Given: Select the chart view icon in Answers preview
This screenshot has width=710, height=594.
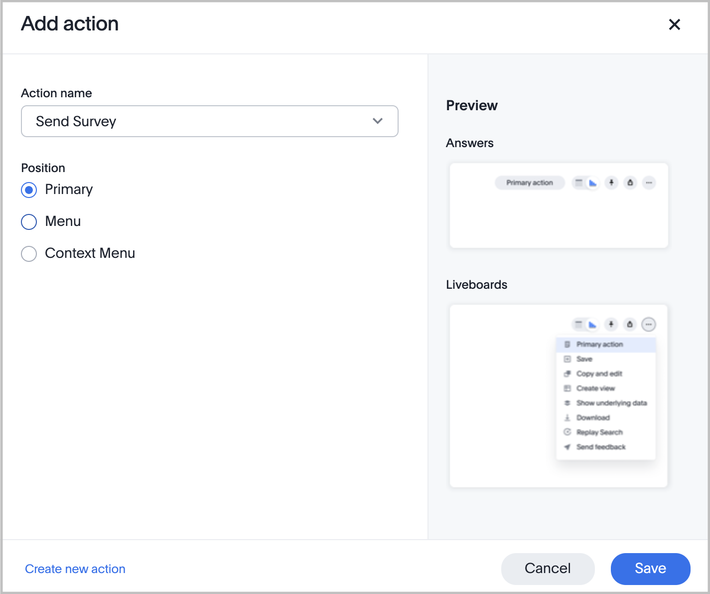Looking at the screenshot, I should pyautogui.click(x=592, y=183).
